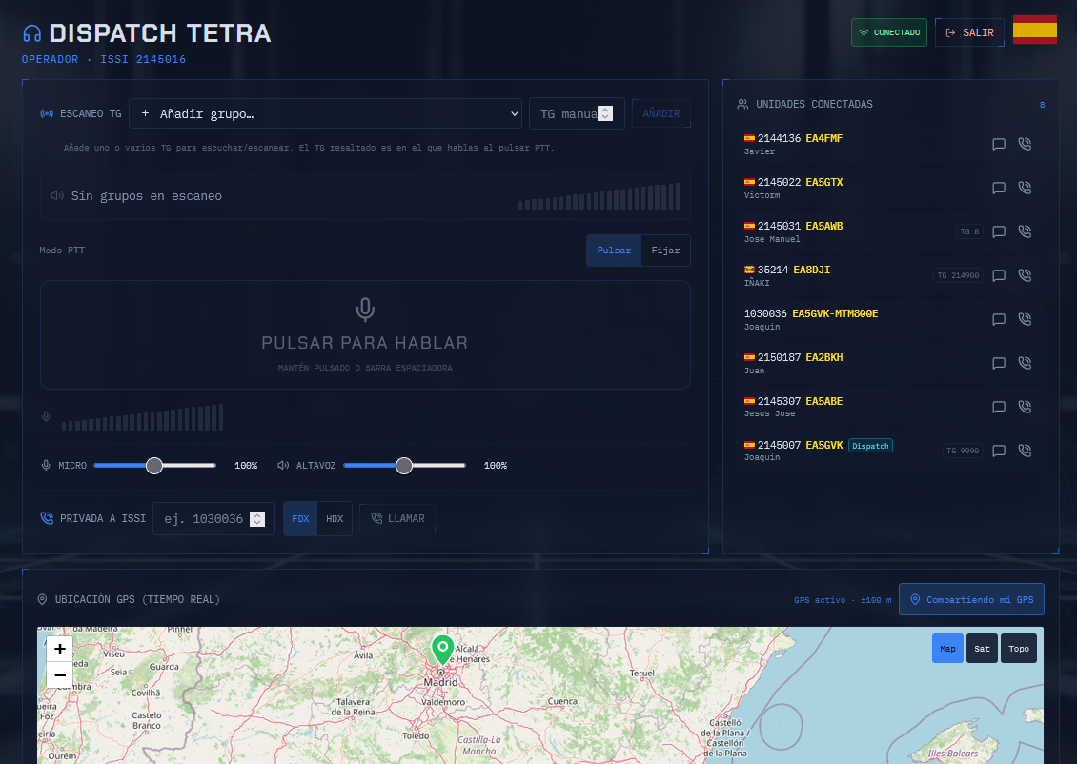Click the TG manual stepper arrows

[605, 113]
